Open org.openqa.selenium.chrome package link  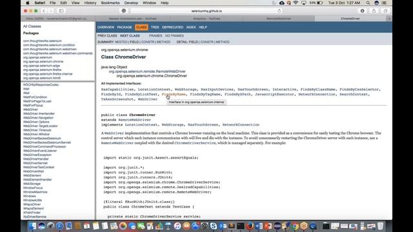43,62
